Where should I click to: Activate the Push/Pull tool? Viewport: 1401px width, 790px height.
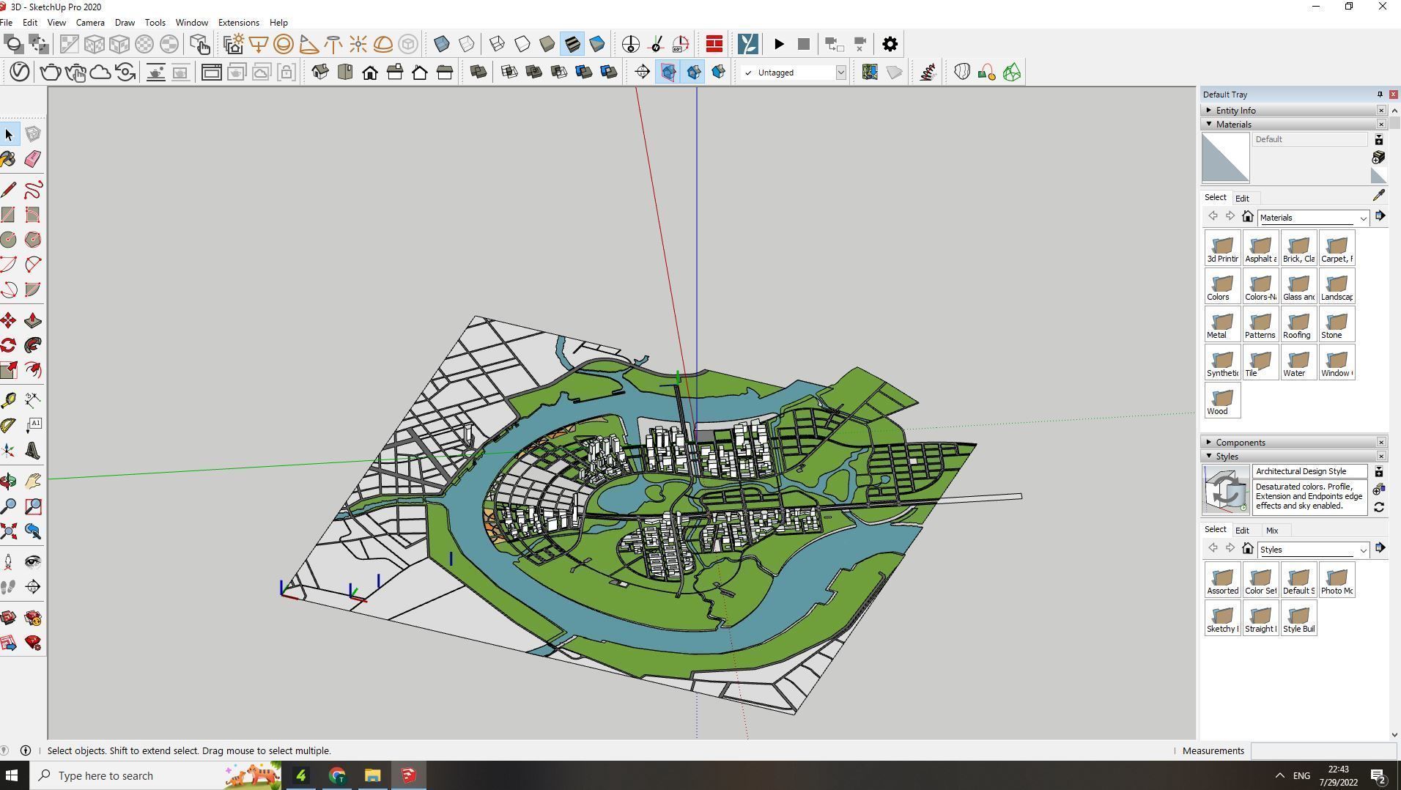(x=33, y=320)
